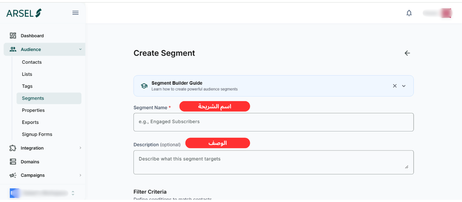Click the Create Segment heading
This screenshot has height=202, width=462.
click(164, 53)
